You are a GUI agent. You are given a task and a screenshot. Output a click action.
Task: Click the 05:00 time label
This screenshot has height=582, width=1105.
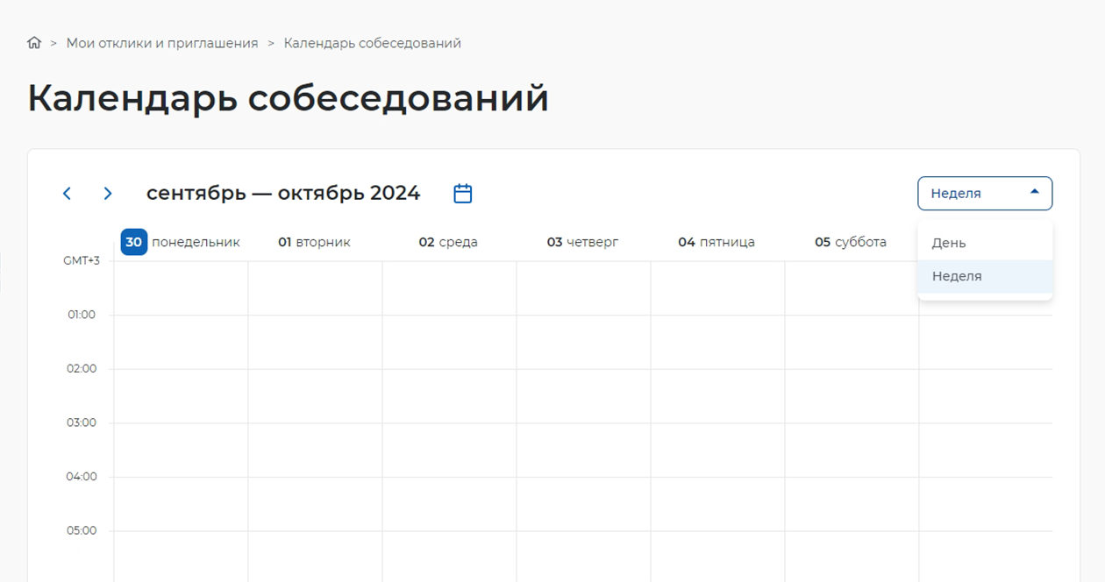click(82, 530)
